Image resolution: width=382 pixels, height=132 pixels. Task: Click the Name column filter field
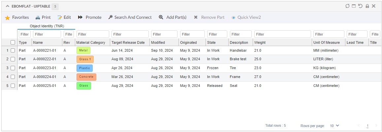click(x=47, y=34)
